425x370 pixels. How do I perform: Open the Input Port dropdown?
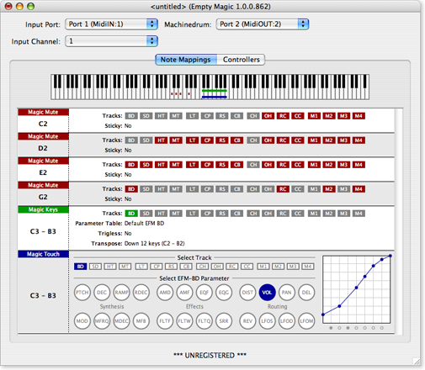[112, 24]
